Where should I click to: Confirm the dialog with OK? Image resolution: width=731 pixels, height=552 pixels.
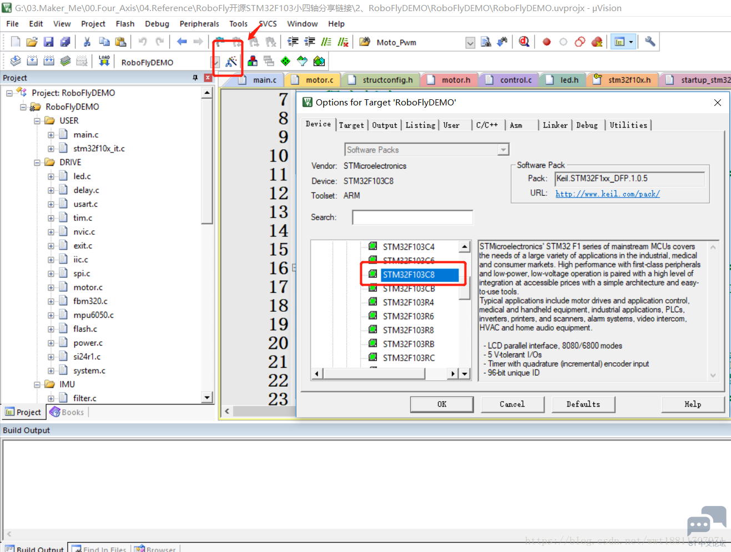(x=442, y=404)
